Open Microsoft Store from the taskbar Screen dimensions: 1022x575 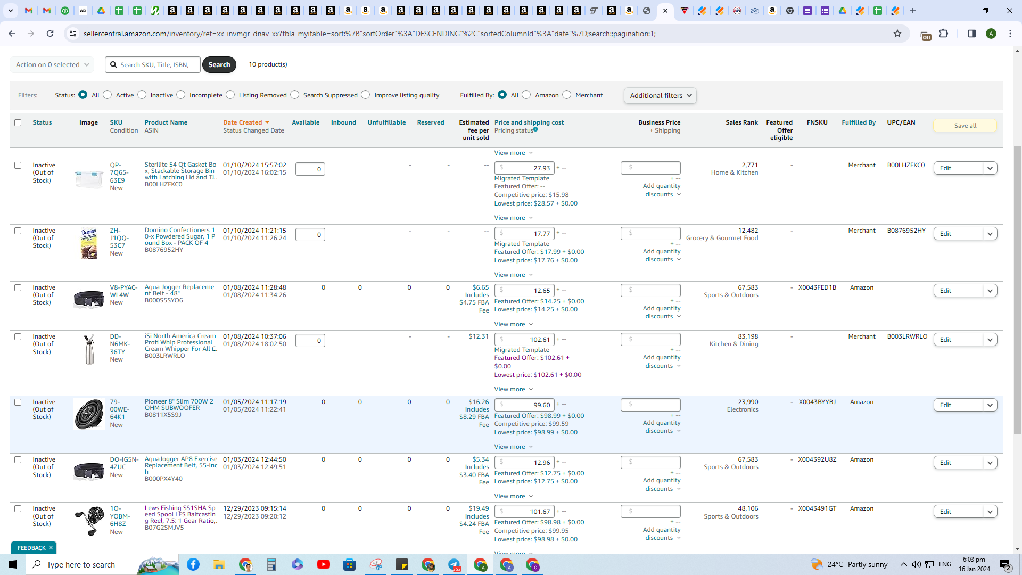tap(349, 564)
